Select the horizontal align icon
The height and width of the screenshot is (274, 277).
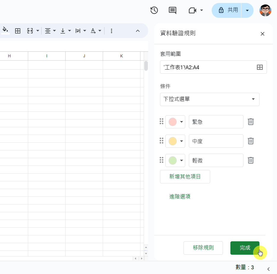[x=48, y=31]
